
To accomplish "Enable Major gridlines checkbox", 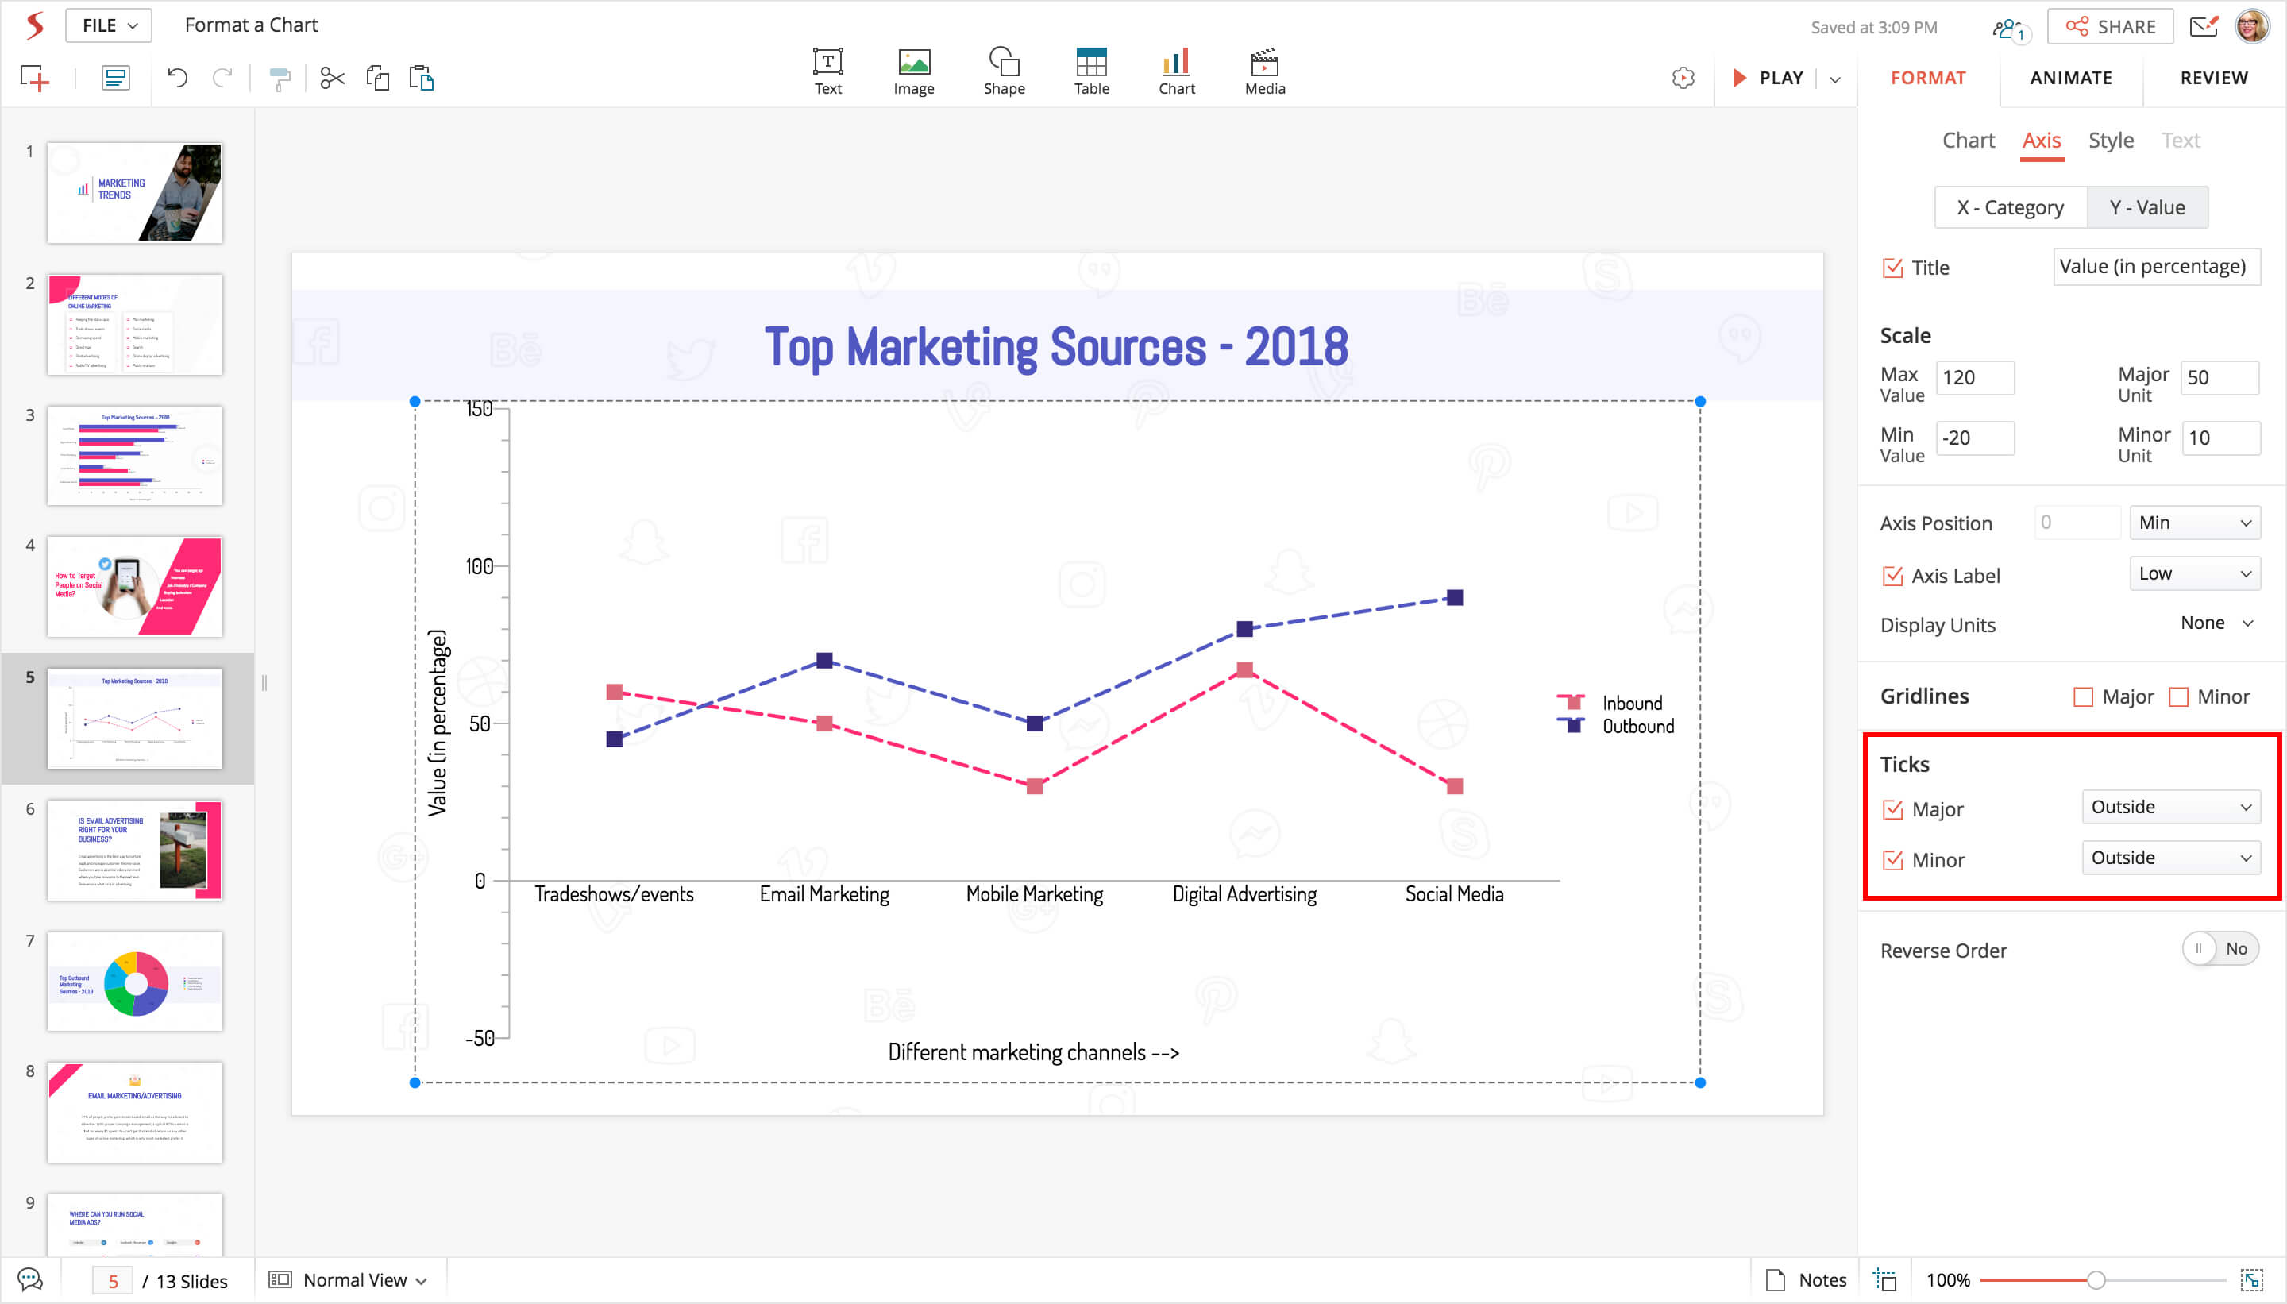I will click(x=2083, y=696).
